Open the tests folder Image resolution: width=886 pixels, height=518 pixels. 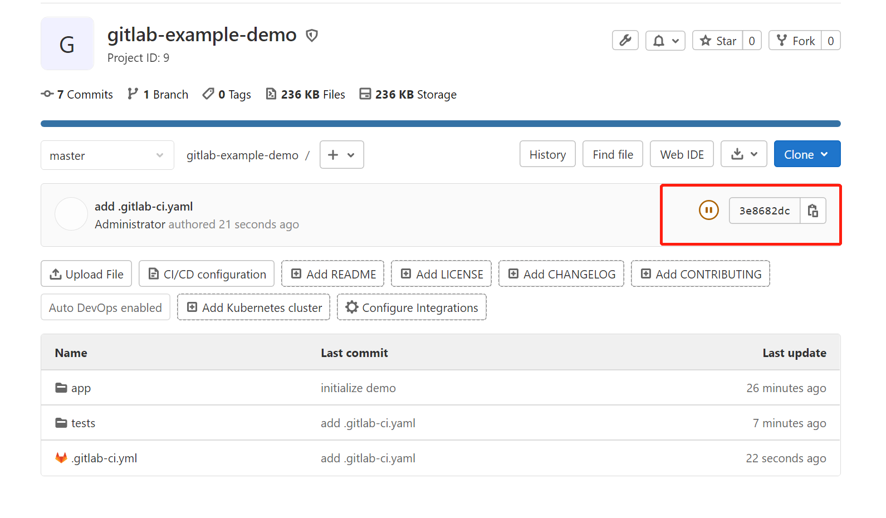point(83,423)
